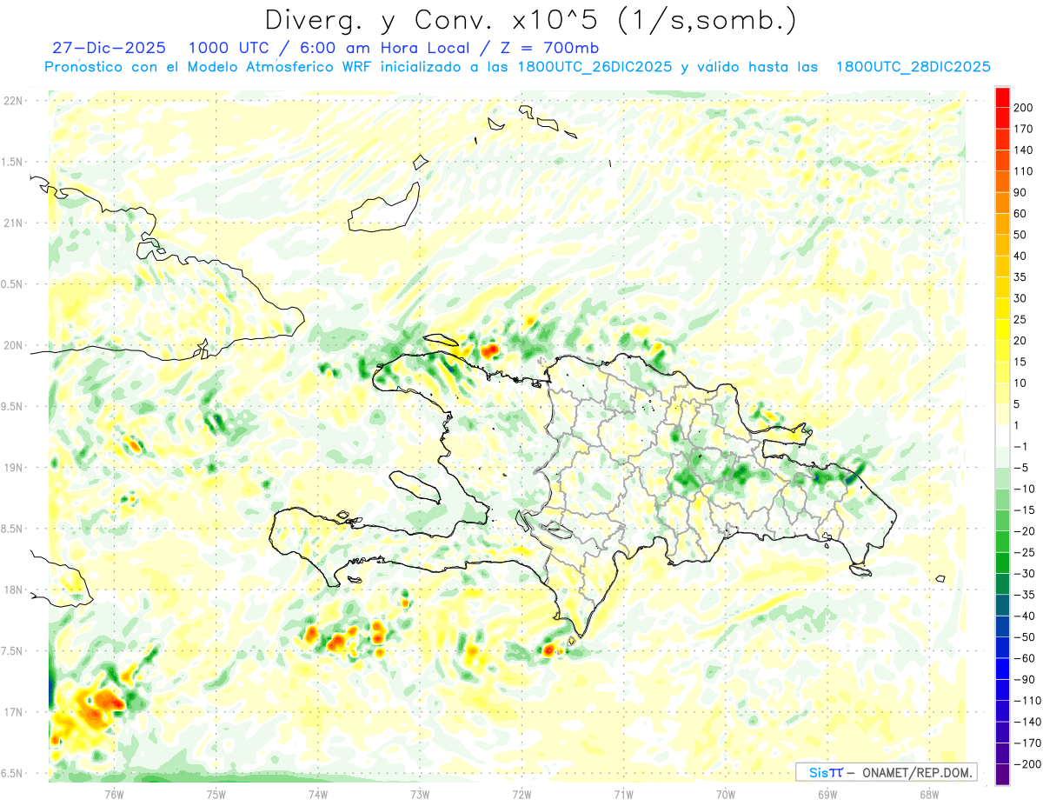Pick the yellow swatch between 20 and 15
Screen dimensions: 1043x806
pyautogui.click(x=1002, y=351)
